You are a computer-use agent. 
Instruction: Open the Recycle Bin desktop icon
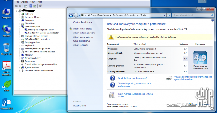pos(6,49)
